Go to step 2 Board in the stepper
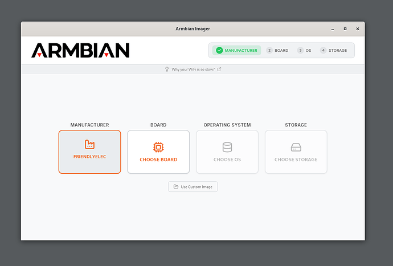The image size is (393, 266). [277, 51]
